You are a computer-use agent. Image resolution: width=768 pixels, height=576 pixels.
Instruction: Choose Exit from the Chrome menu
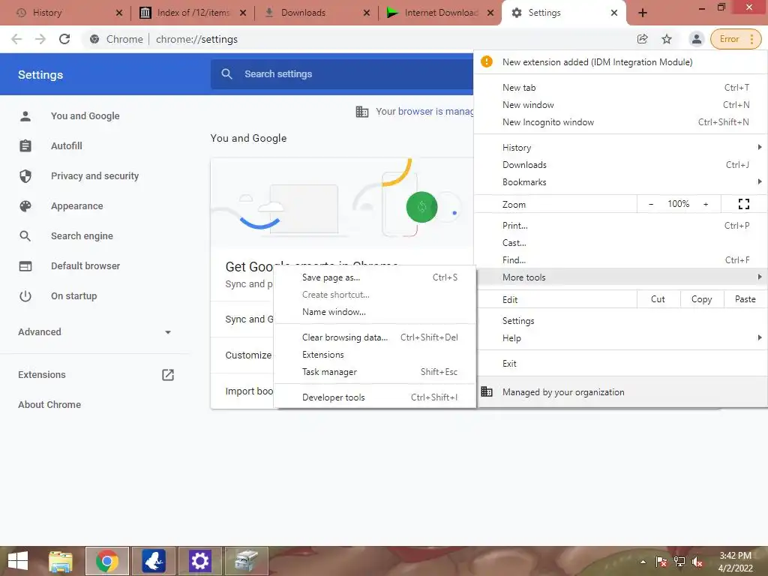[x=620, y=364]
